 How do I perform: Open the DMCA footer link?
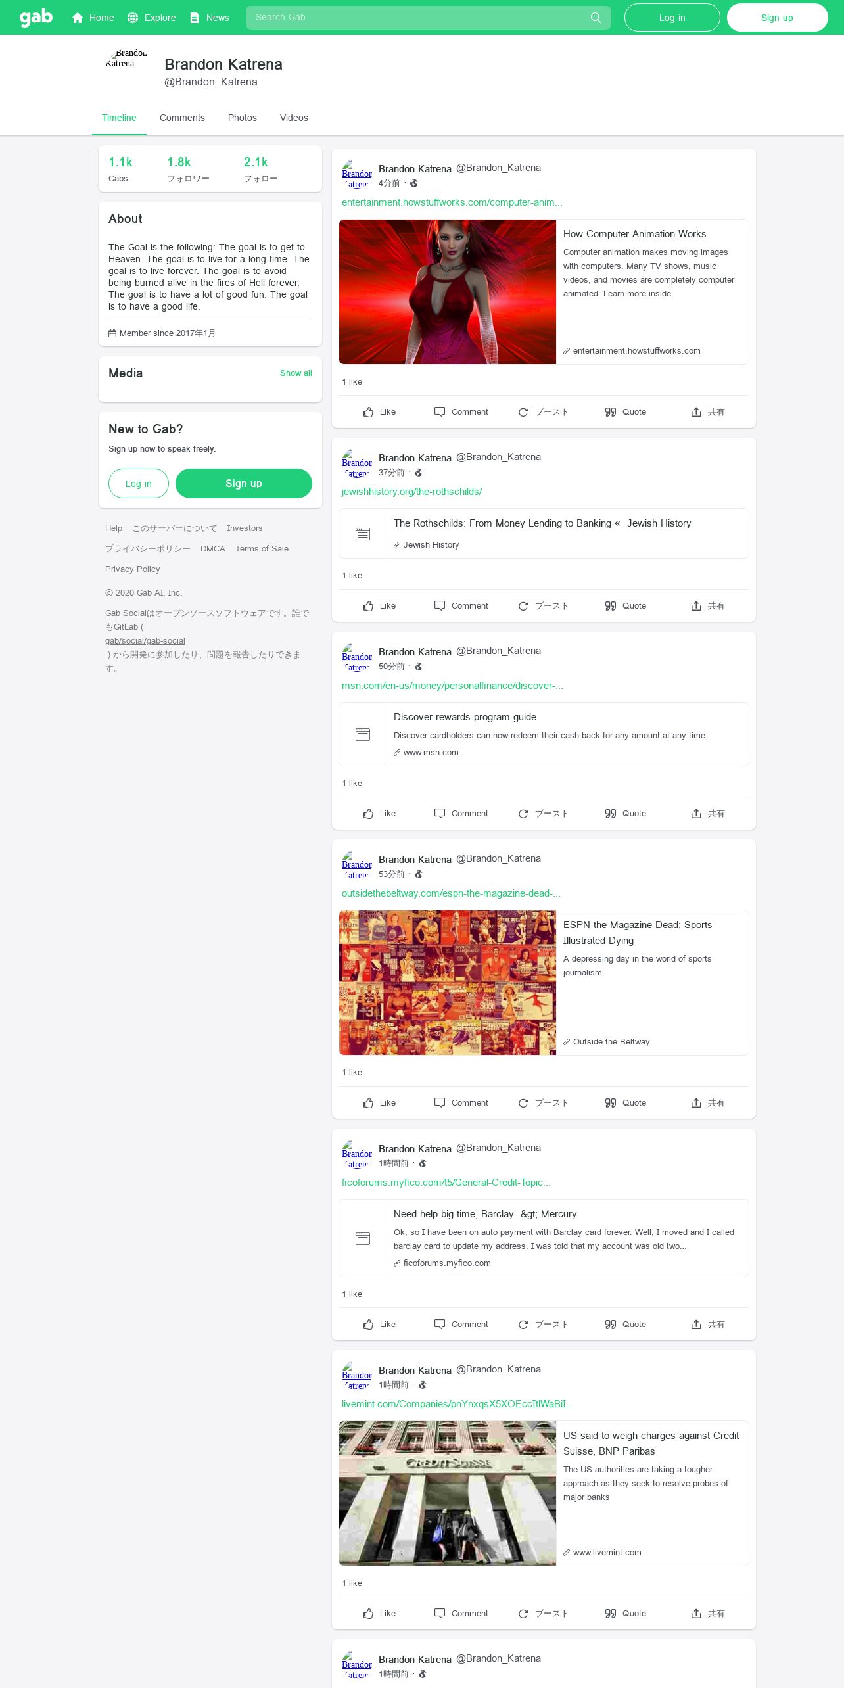click(x=213, y=548)
